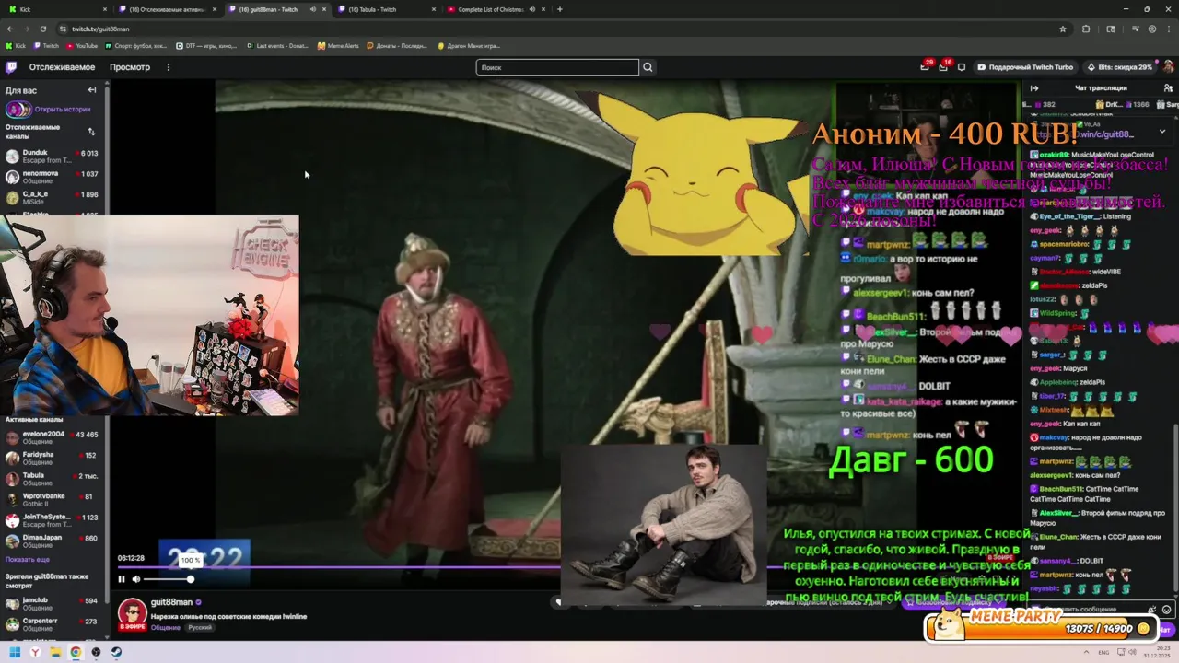Open the Отслеживаемое navigation item
This screenshot has width=1179, height=663.
coord(62,67)
